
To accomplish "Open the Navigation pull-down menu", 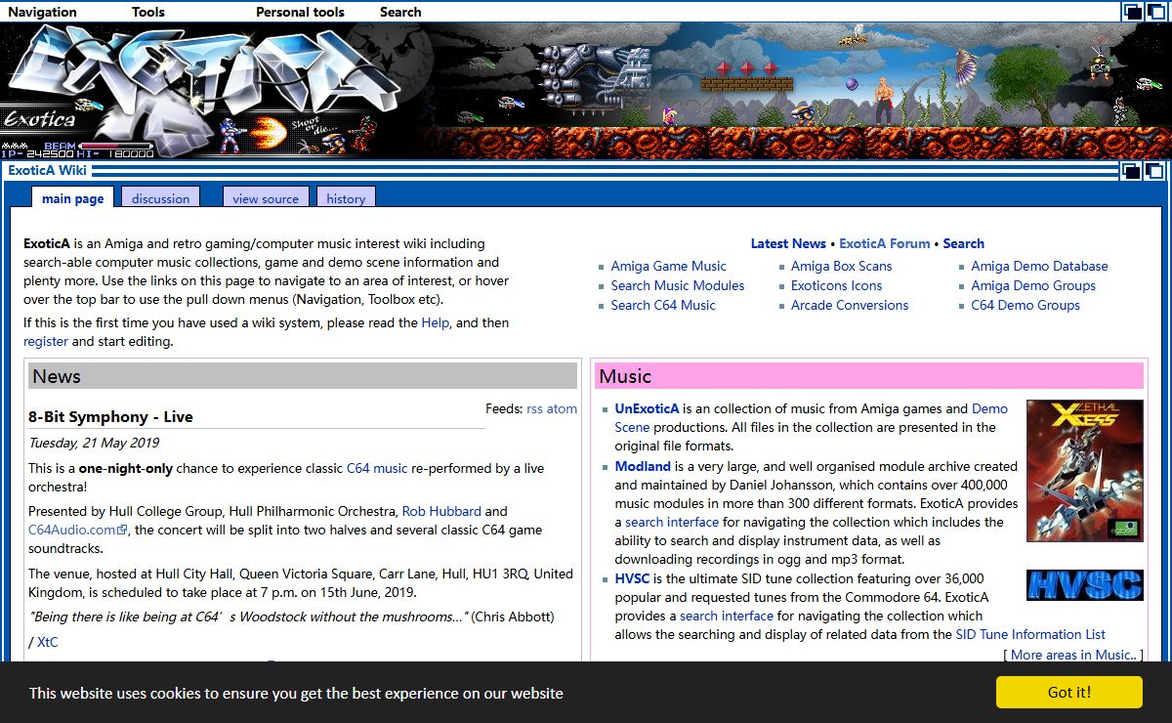I will (42, 12).
